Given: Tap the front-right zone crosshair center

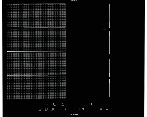Looking at the screenshot, I should point(109,78).
